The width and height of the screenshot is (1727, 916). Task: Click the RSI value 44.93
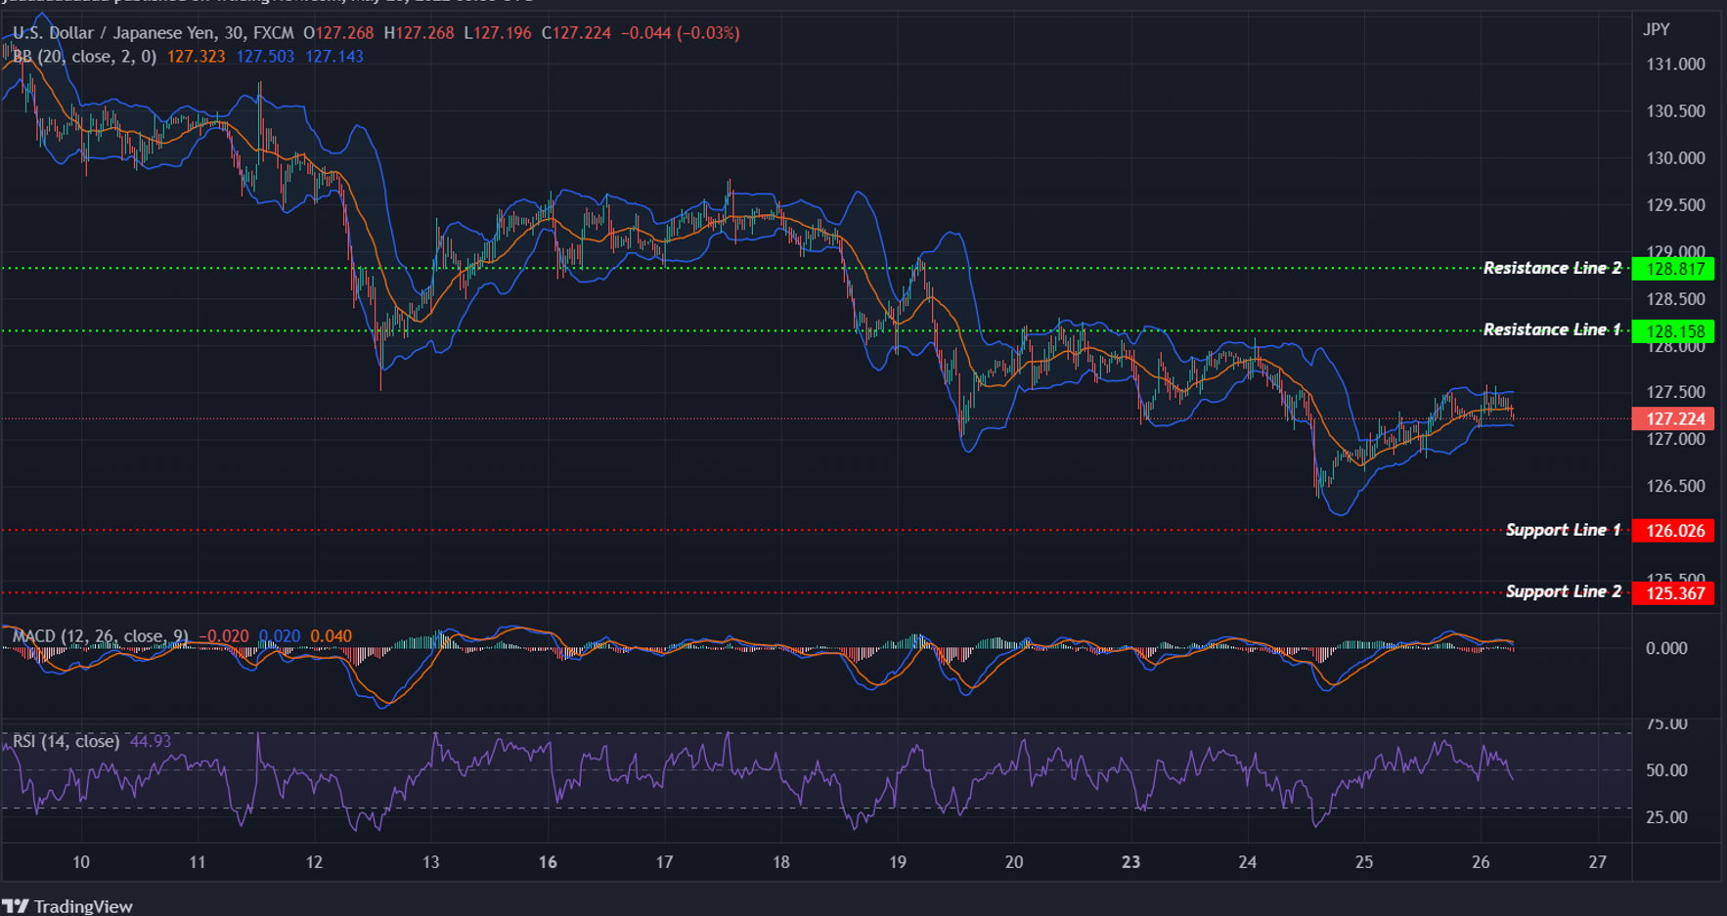click(x=152, y=741)
